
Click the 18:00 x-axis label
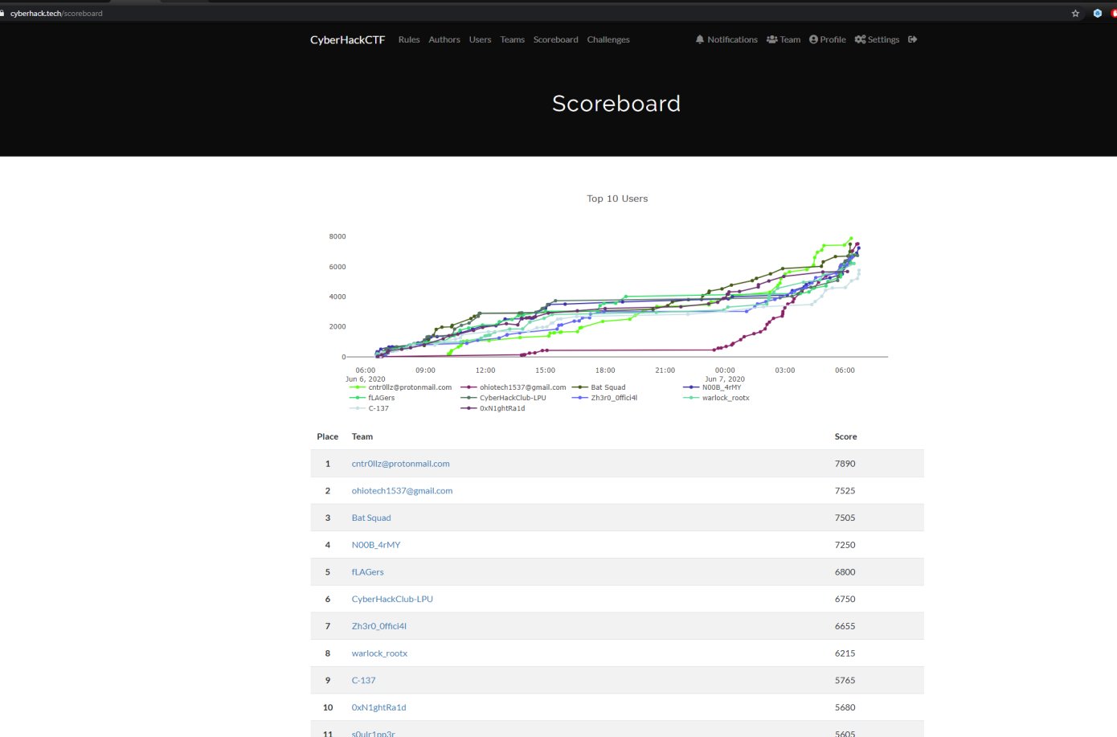coord(605,371)
